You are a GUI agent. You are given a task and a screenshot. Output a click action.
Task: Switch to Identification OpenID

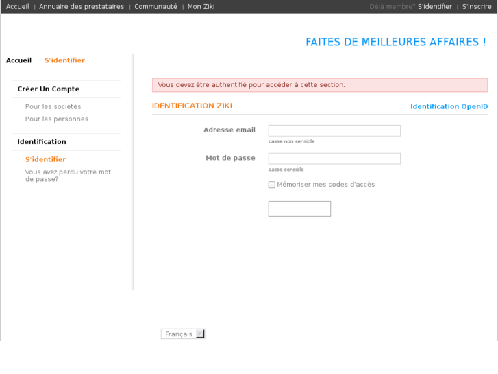(x=449, y=106)
